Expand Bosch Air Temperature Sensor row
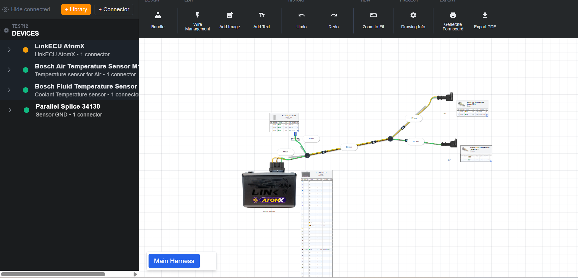Image resolution: width=578 pixels, height=278 pixels. 9,70
